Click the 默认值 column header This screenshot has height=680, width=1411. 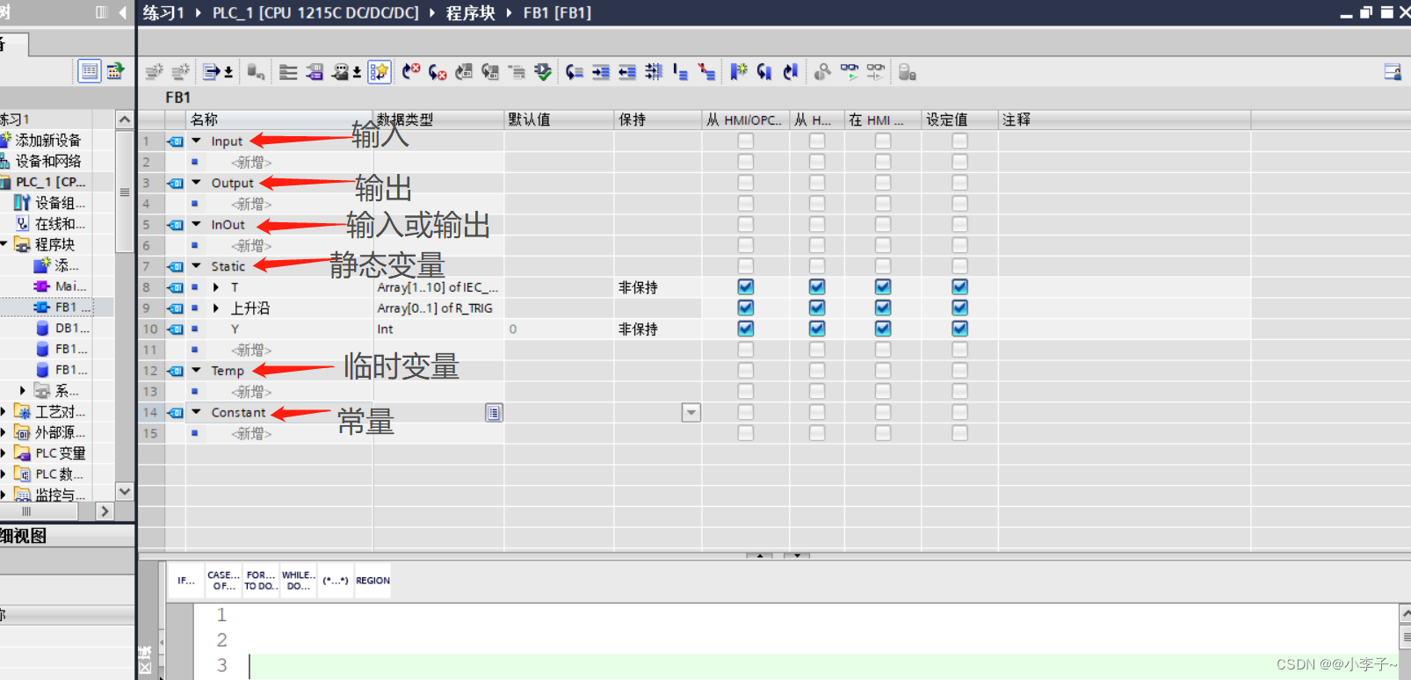pyautogui.click(x=559, y=119)
